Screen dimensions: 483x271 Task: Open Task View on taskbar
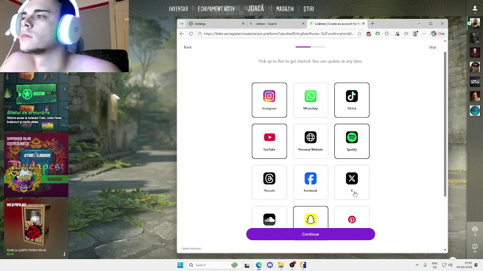point(247,265)
